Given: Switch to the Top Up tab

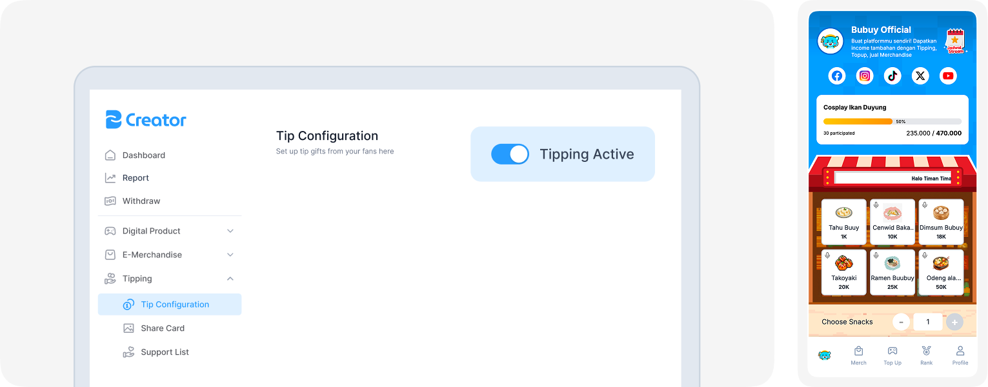Looking at the screenshot, I should 892,355.
